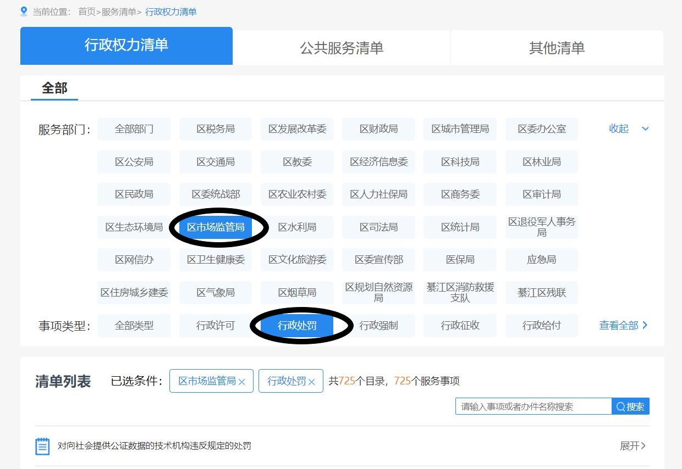The image size is (682, 469).
Task: Open the 对向社会提供公证数据 penalty item
Action: click(155, 446)
